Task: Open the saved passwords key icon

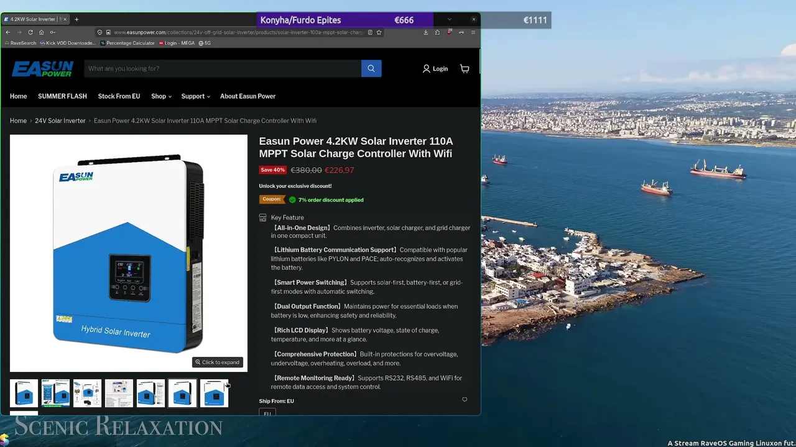Action: point(52,32)
